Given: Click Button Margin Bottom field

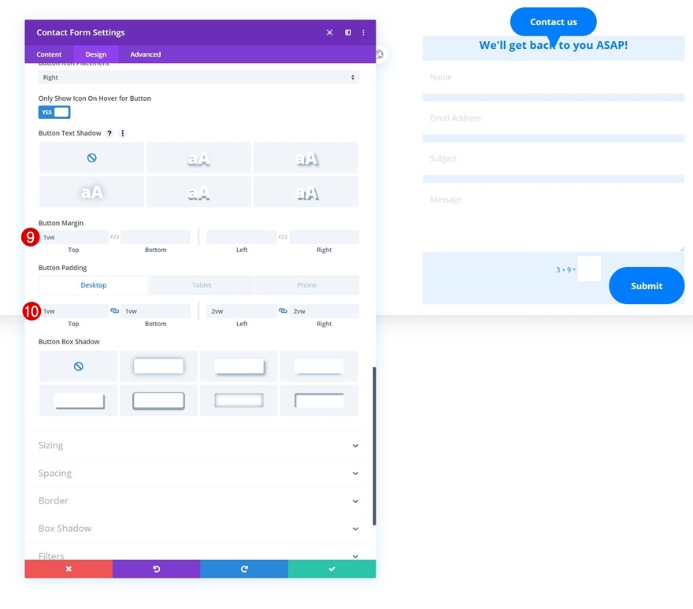Looking at the screenshot, I should pos(156,237).
